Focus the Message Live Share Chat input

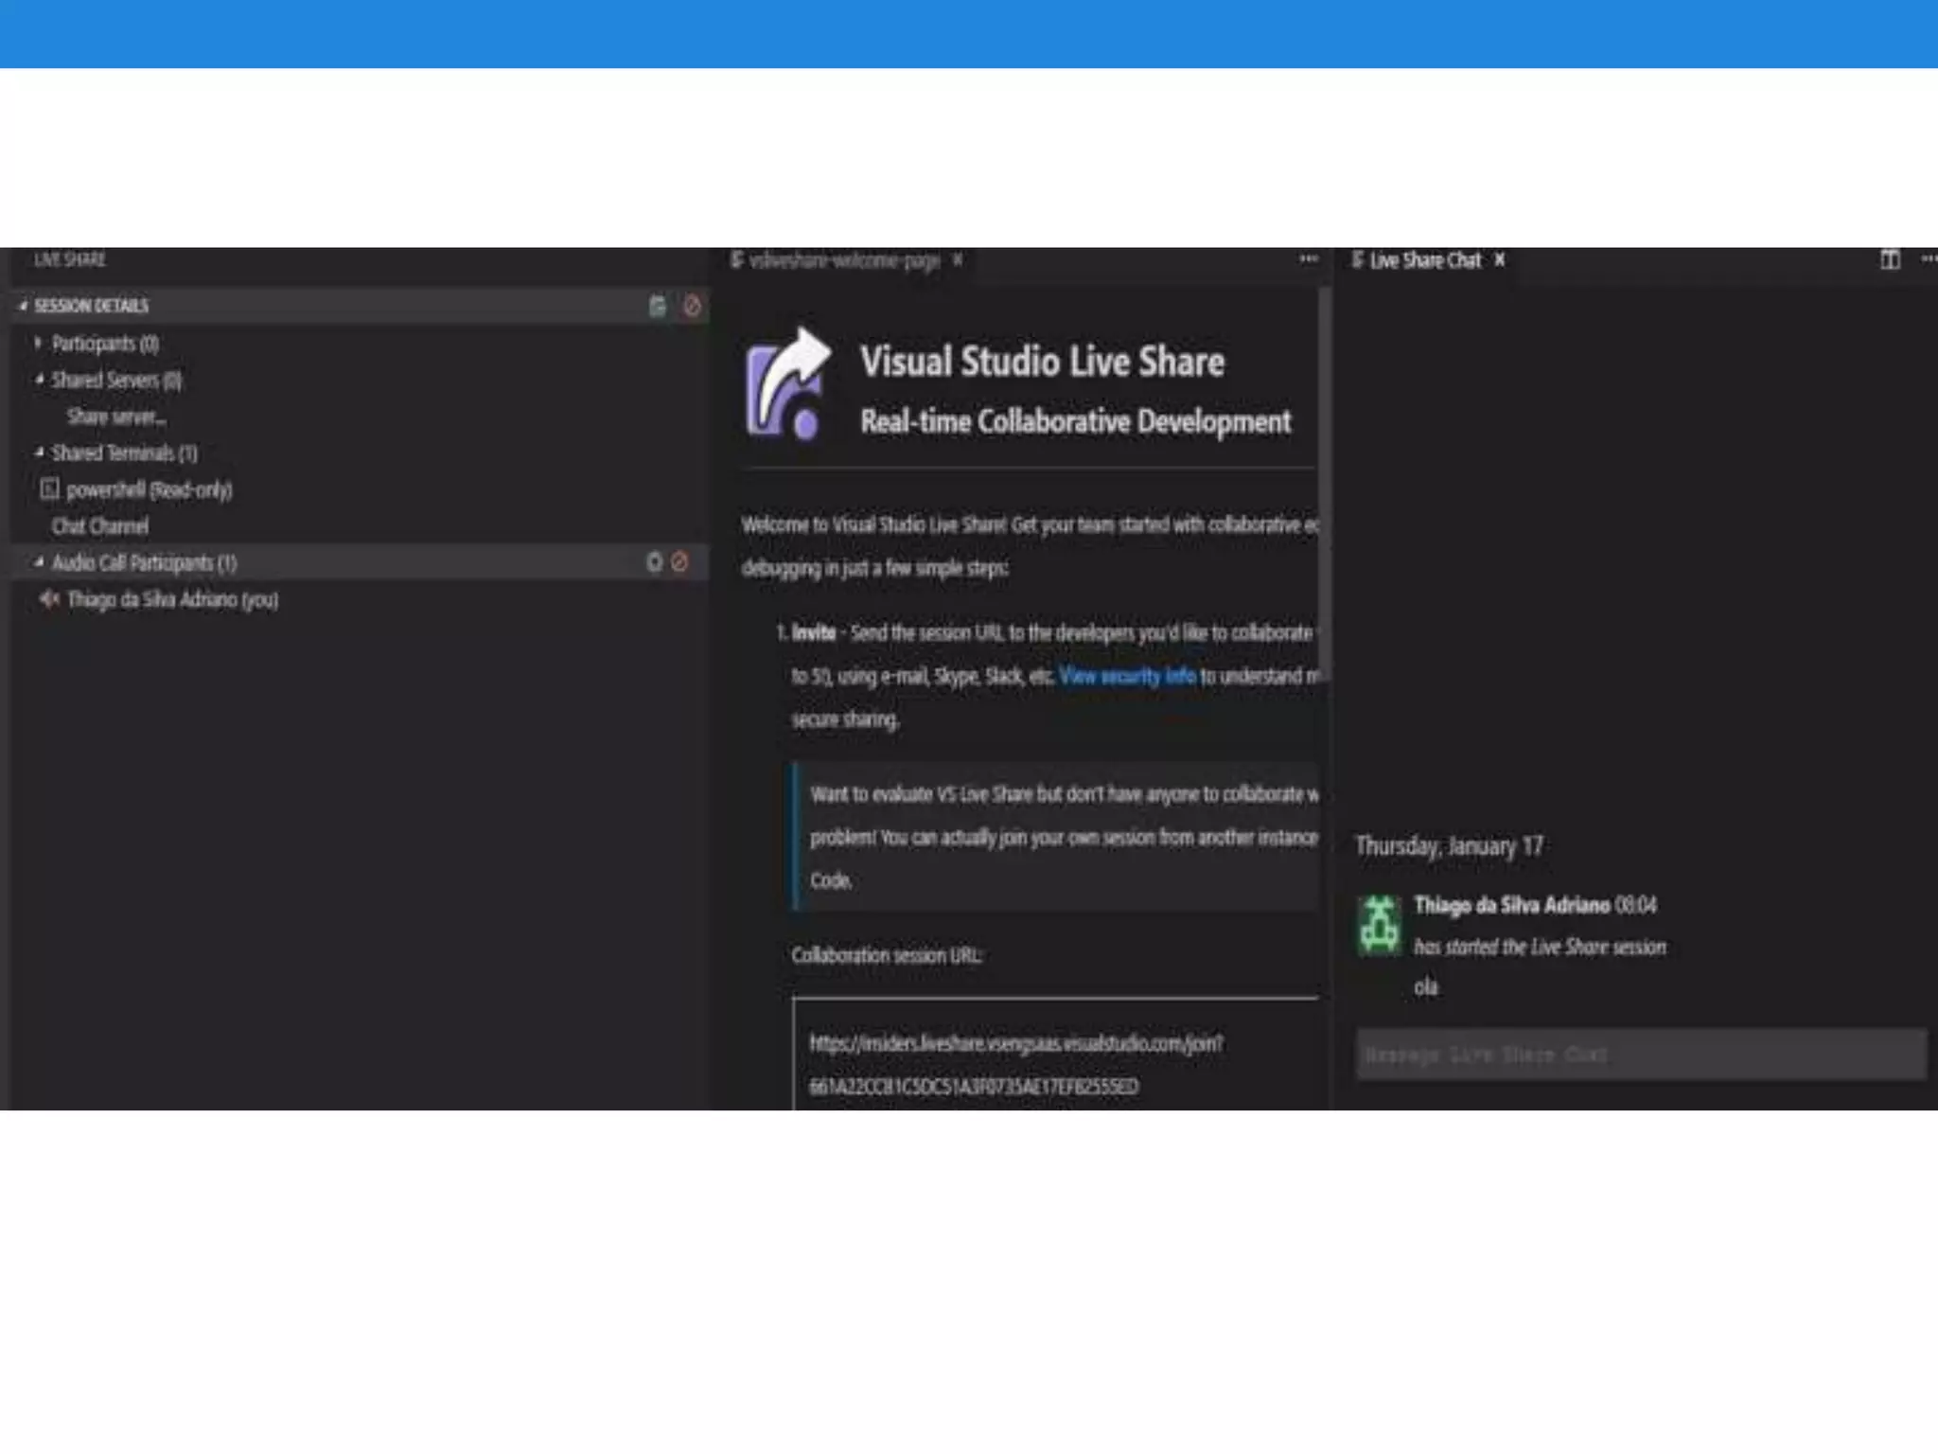1640,1055
